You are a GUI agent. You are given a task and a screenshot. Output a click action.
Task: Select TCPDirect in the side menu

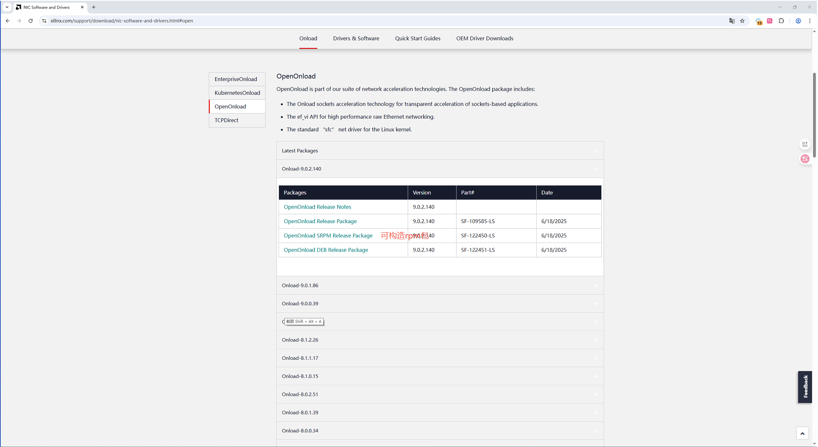coord(226,120)
